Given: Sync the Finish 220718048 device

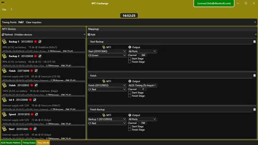Looking at the screenshot, I should click(36, 71).
